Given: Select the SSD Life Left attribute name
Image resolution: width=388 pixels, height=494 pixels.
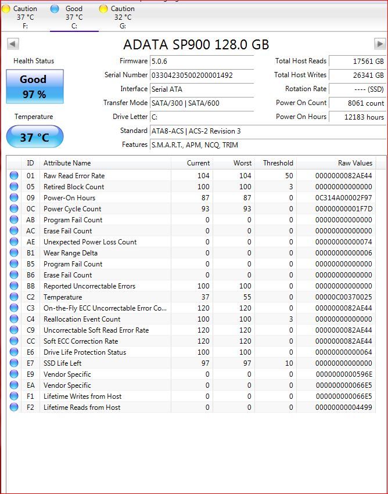Looking at the screenshot, I should click(62, 363).
